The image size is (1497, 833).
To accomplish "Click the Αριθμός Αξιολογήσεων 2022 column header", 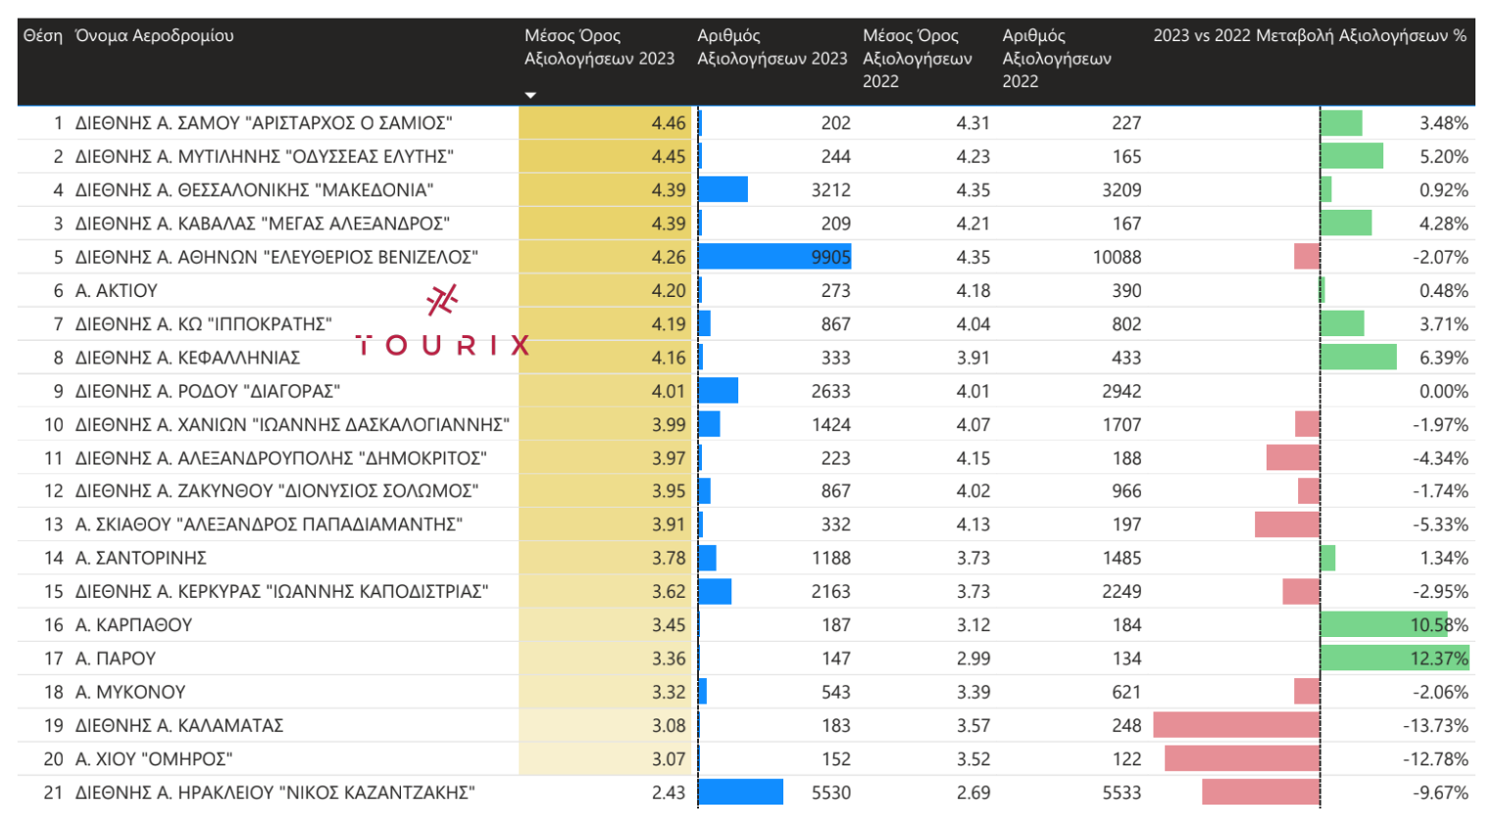I will 1056,59.
